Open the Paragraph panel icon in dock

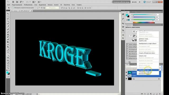(x=123, y=38)
